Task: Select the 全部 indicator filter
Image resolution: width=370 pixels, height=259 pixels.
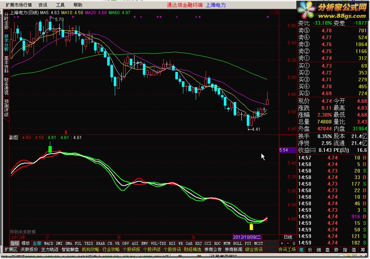Action: 37,243
